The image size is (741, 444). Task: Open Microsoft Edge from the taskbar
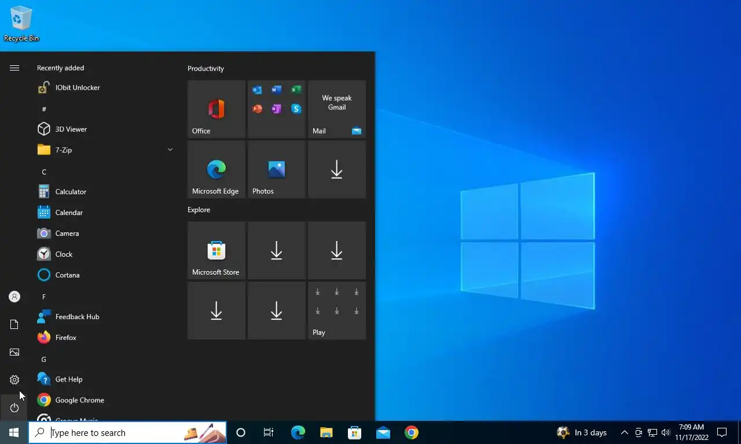pos(298,432)
